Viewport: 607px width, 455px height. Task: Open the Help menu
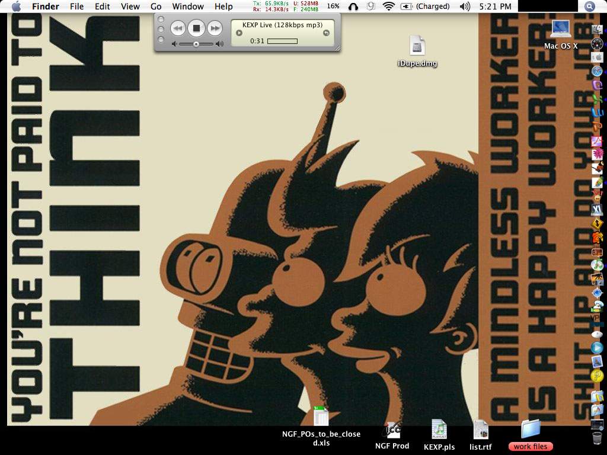tap(223, 7)
